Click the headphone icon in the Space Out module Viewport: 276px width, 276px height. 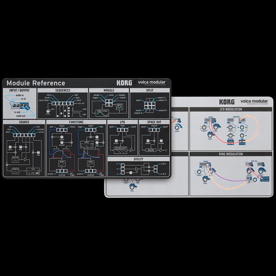(166, 150)
